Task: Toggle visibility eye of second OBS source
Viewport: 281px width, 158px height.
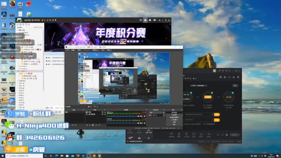Action: [x=103, y=114]
